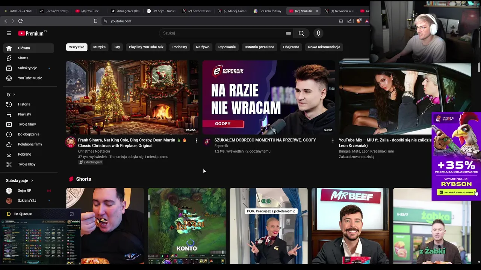Open SzklanaY2J subscription channel
The width and height of the screenshot is (481, 270).
click(29, 201)
